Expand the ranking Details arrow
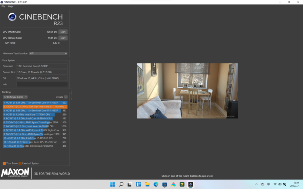This screenshot has width=303, height=189. pyautogui.click(x=66, y=97)
